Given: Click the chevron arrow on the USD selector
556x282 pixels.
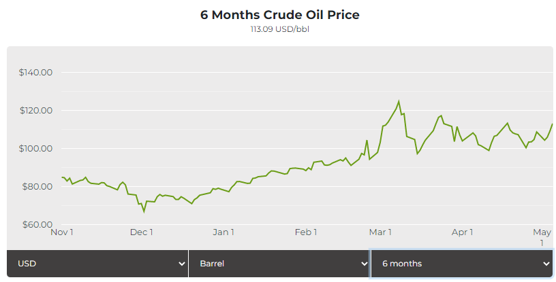Looking at the screenshot, I should [x=181, y=264].
